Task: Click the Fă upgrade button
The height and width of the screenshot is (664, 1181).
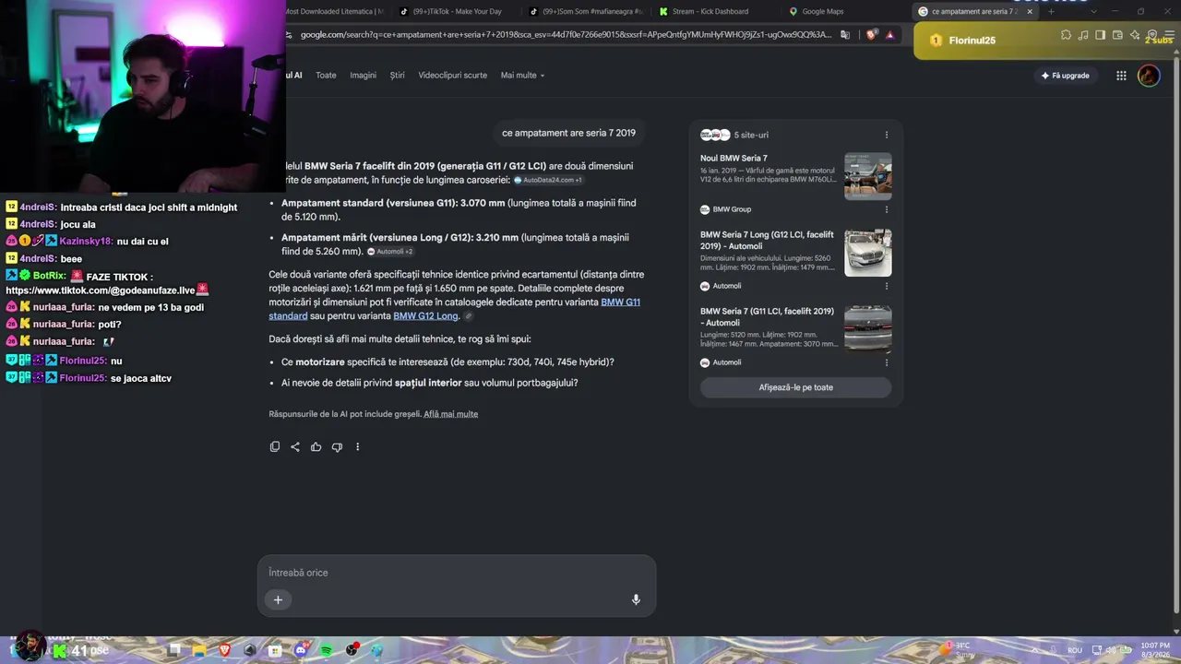Action: coord(1066,76)
